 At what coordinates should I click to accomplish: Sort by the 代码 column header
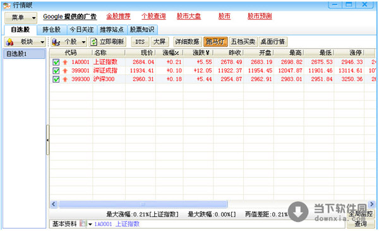(71, 53)
